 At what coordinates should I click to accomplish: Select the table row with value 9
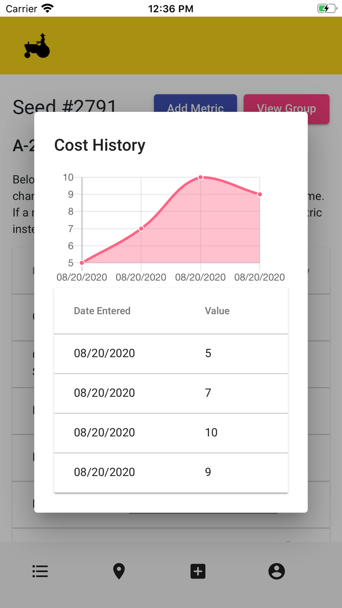[171, 472]
